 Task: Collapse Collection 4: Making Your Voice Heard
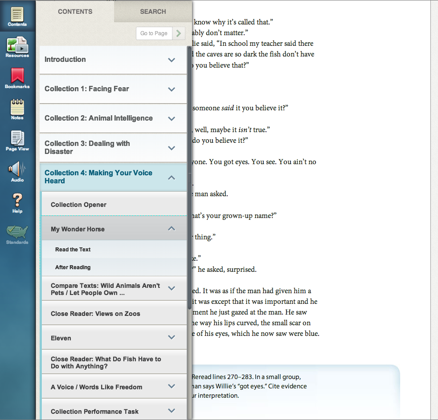(172, 177)
